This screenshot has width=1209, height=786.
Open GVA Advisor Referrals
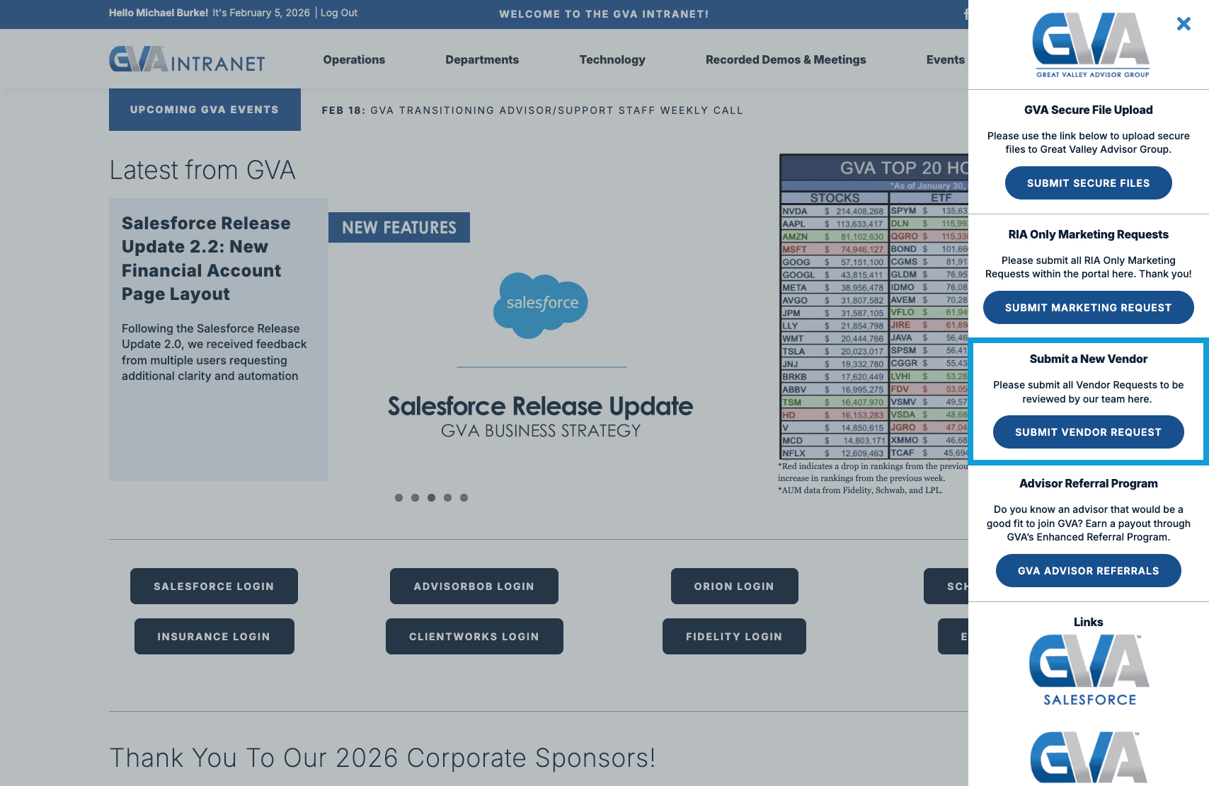pyautogui.click(x=1088, y=571)
